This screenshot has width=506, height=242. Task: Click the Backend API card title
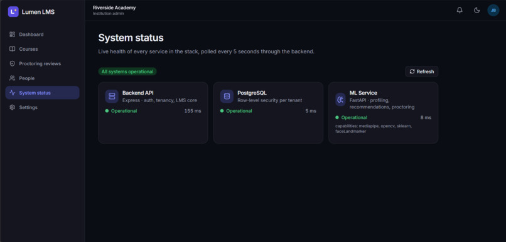pyautogui.click(x=137, y=93)
